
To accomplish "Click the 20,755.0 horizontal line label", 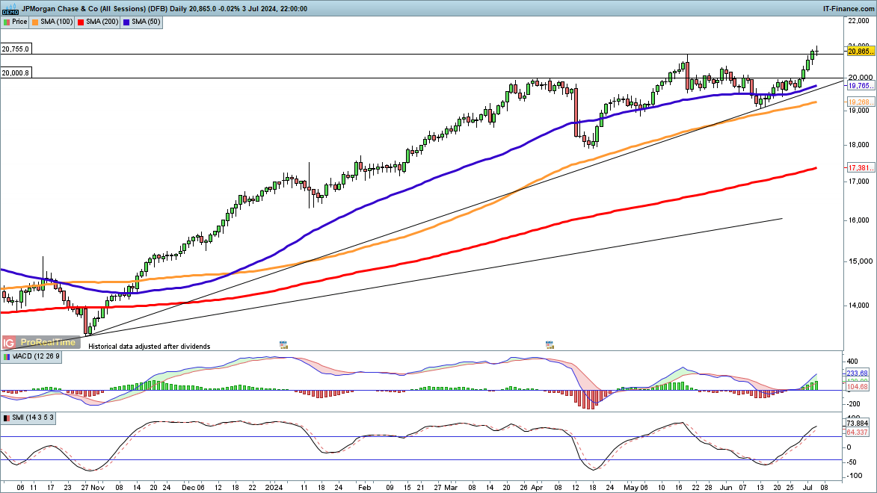I will (16, 49).
